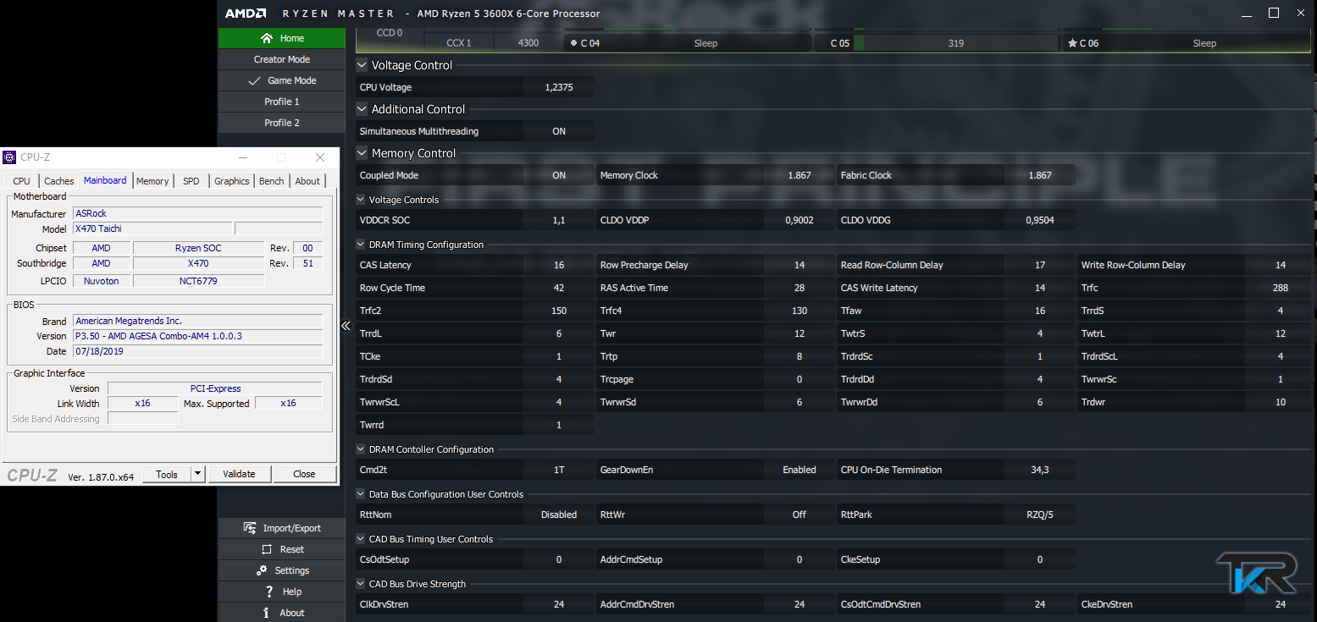Click the C 05 core usage bar
1317x622 pixels.
955,43
